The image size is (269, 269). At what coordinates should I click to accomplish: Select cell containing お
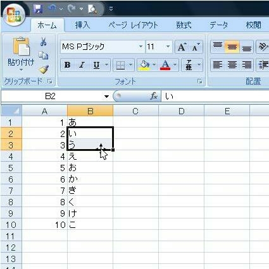pos(90,168)
